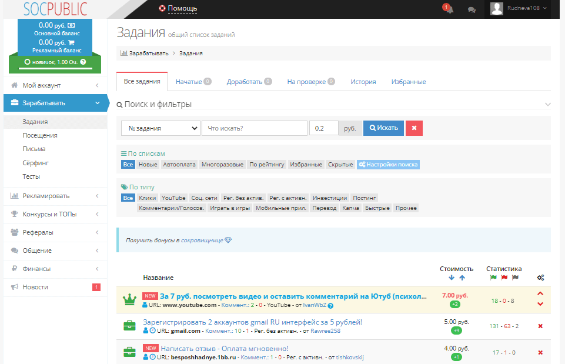Expand Рекламировать sidebar section
Image resolution: width=565 pixels, height=364 pixels.
pos(55,196)
